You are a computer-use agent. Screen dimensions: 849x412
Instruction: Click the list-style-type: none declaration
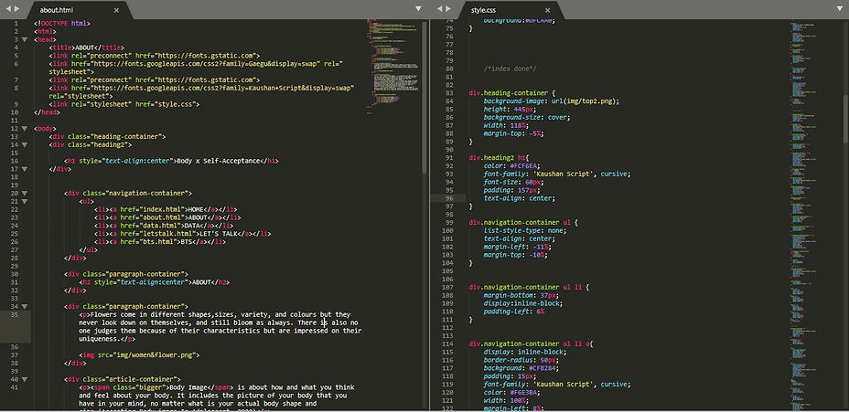click(x=525, y=230)
